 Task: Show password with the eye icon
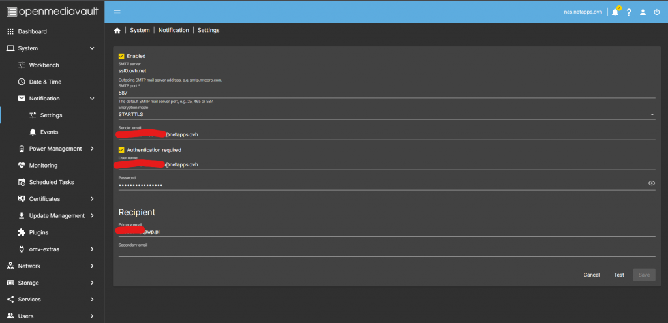[x=651, y=183]
